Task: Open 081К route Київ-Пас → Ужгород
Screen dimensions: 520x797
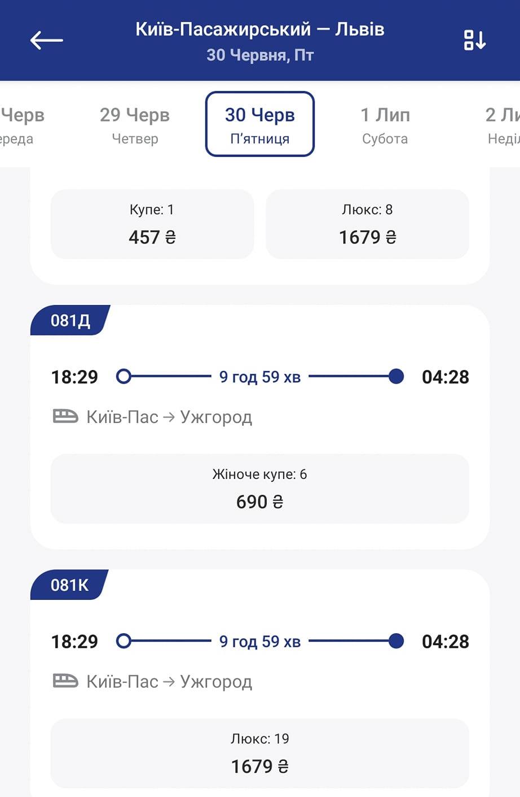Action: tap(169, 681)
